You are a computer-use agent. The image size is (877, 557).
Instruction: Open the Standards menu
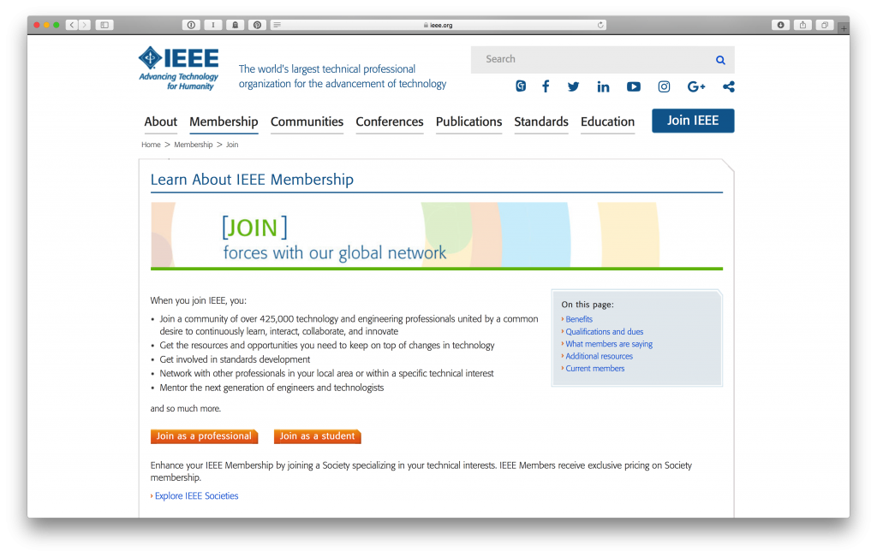541,121
